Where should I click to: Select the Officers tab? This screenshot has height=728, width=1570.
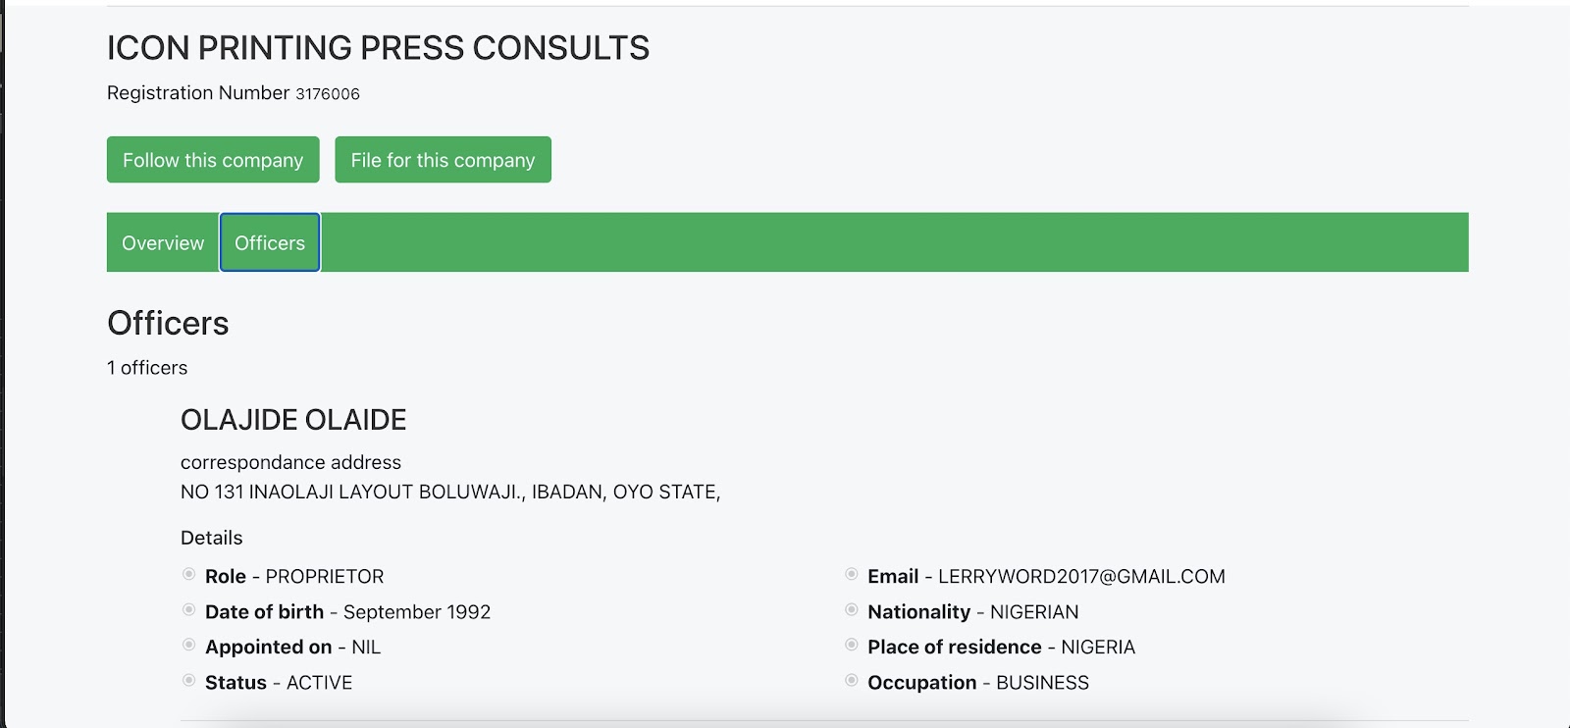pyautogui.click(x=270, y=243)
